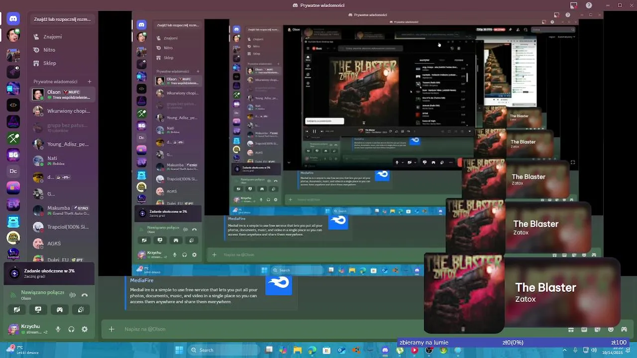This screenshot has height=358, width=637.
Task: Open user settings gear icon
Action: [x=85, y=329]
